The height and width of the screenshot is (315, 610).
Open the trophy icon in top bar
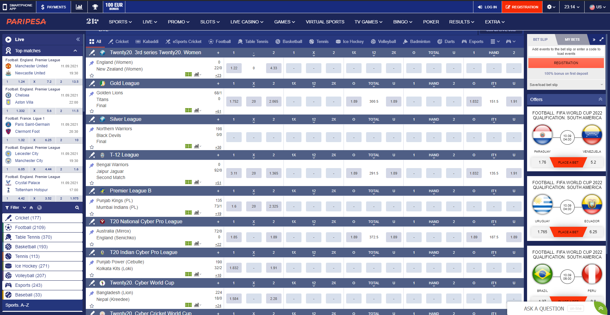click(x=95, y=7)
